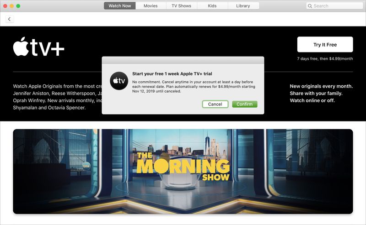
Task: Click the Apple TV icon in dialog
Action: [119, 81]
